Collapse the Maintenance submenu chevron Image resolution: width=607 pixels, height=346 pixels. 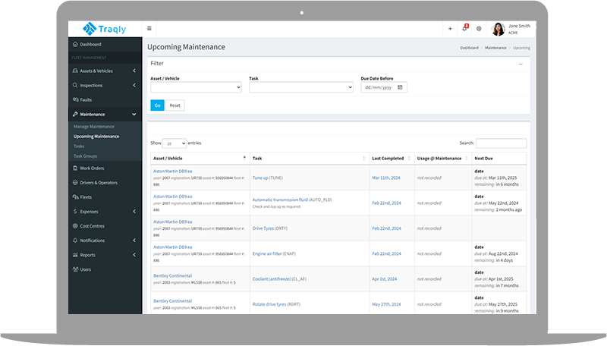134,114
